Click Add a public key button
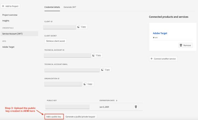 54,116
